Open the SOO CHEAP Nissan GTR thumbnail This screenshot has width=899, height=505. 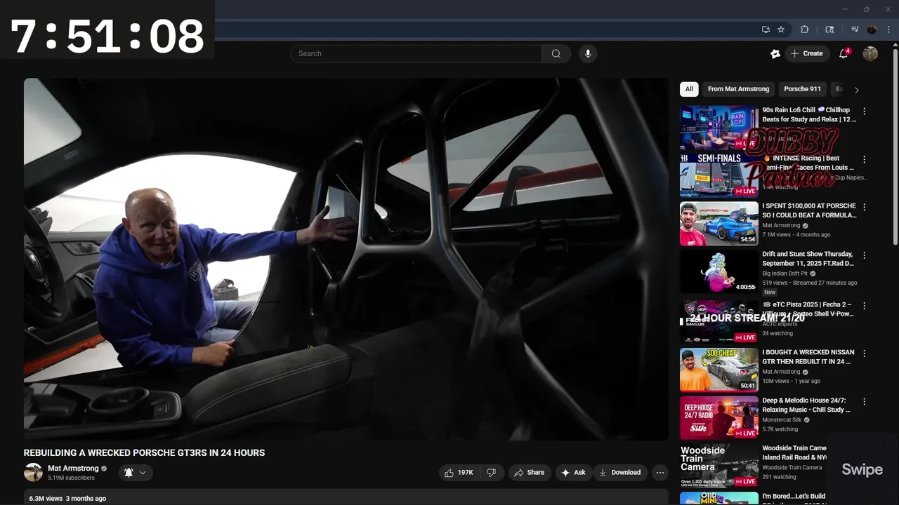(718, 370)
